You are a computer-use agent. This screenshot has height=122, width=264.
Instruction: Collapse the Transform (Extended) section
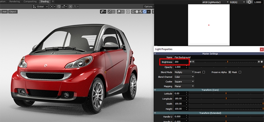[155, 113]
